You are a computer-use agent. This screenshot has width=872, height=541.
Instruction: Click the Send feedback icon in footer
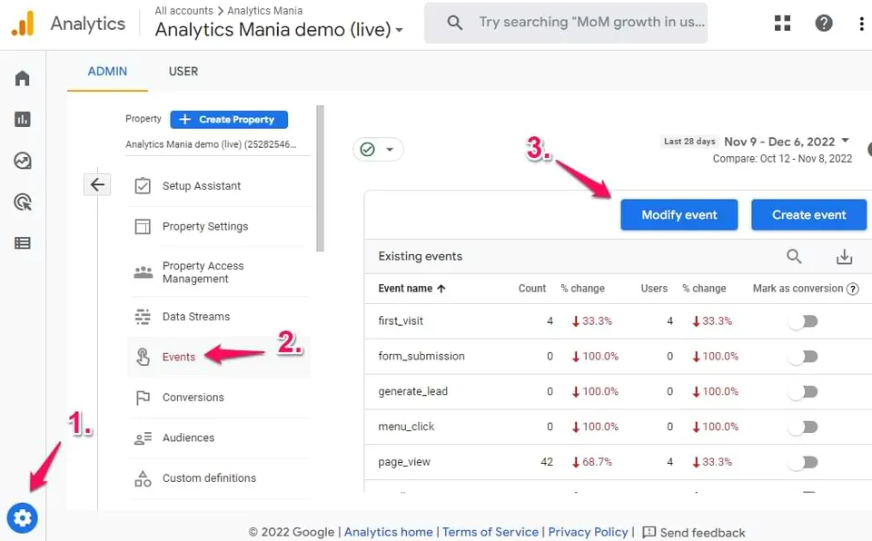coord(649,532)
